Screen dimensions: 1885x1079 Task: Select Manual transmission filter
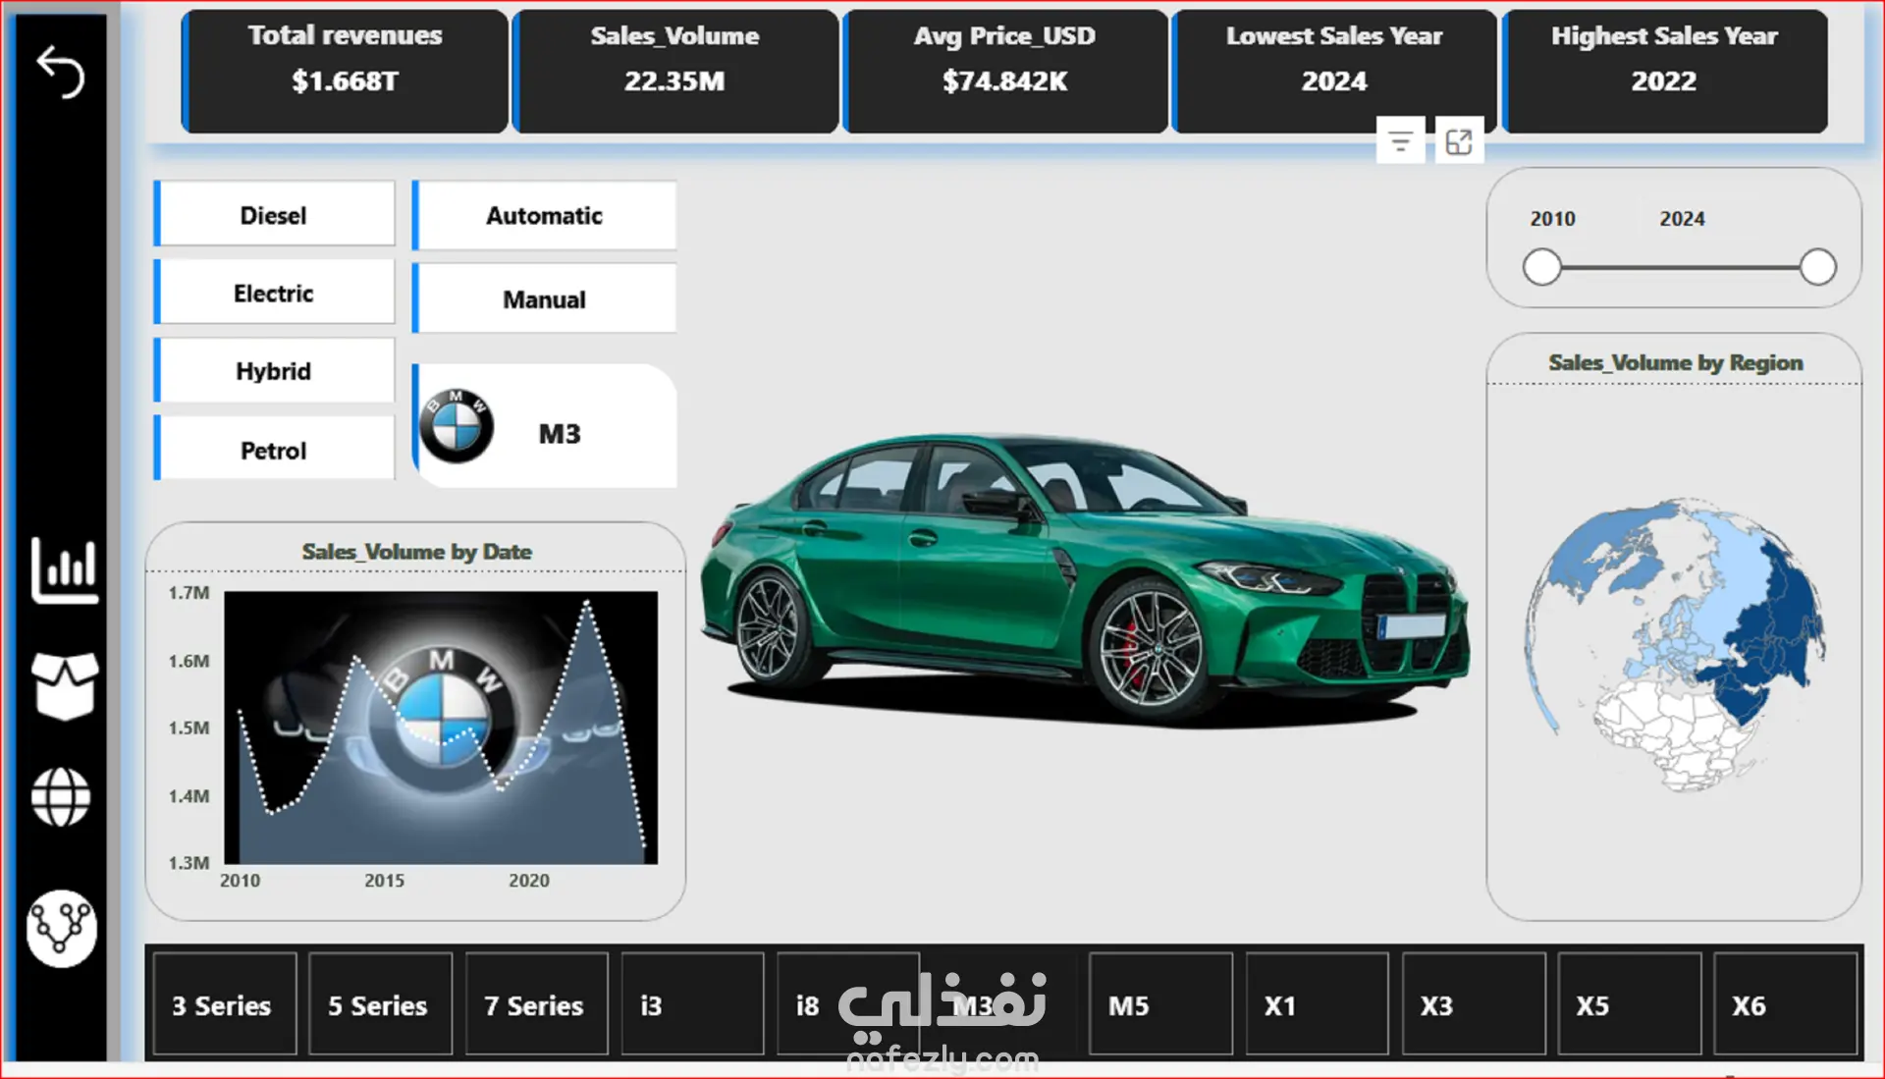(x=544, y=299)
